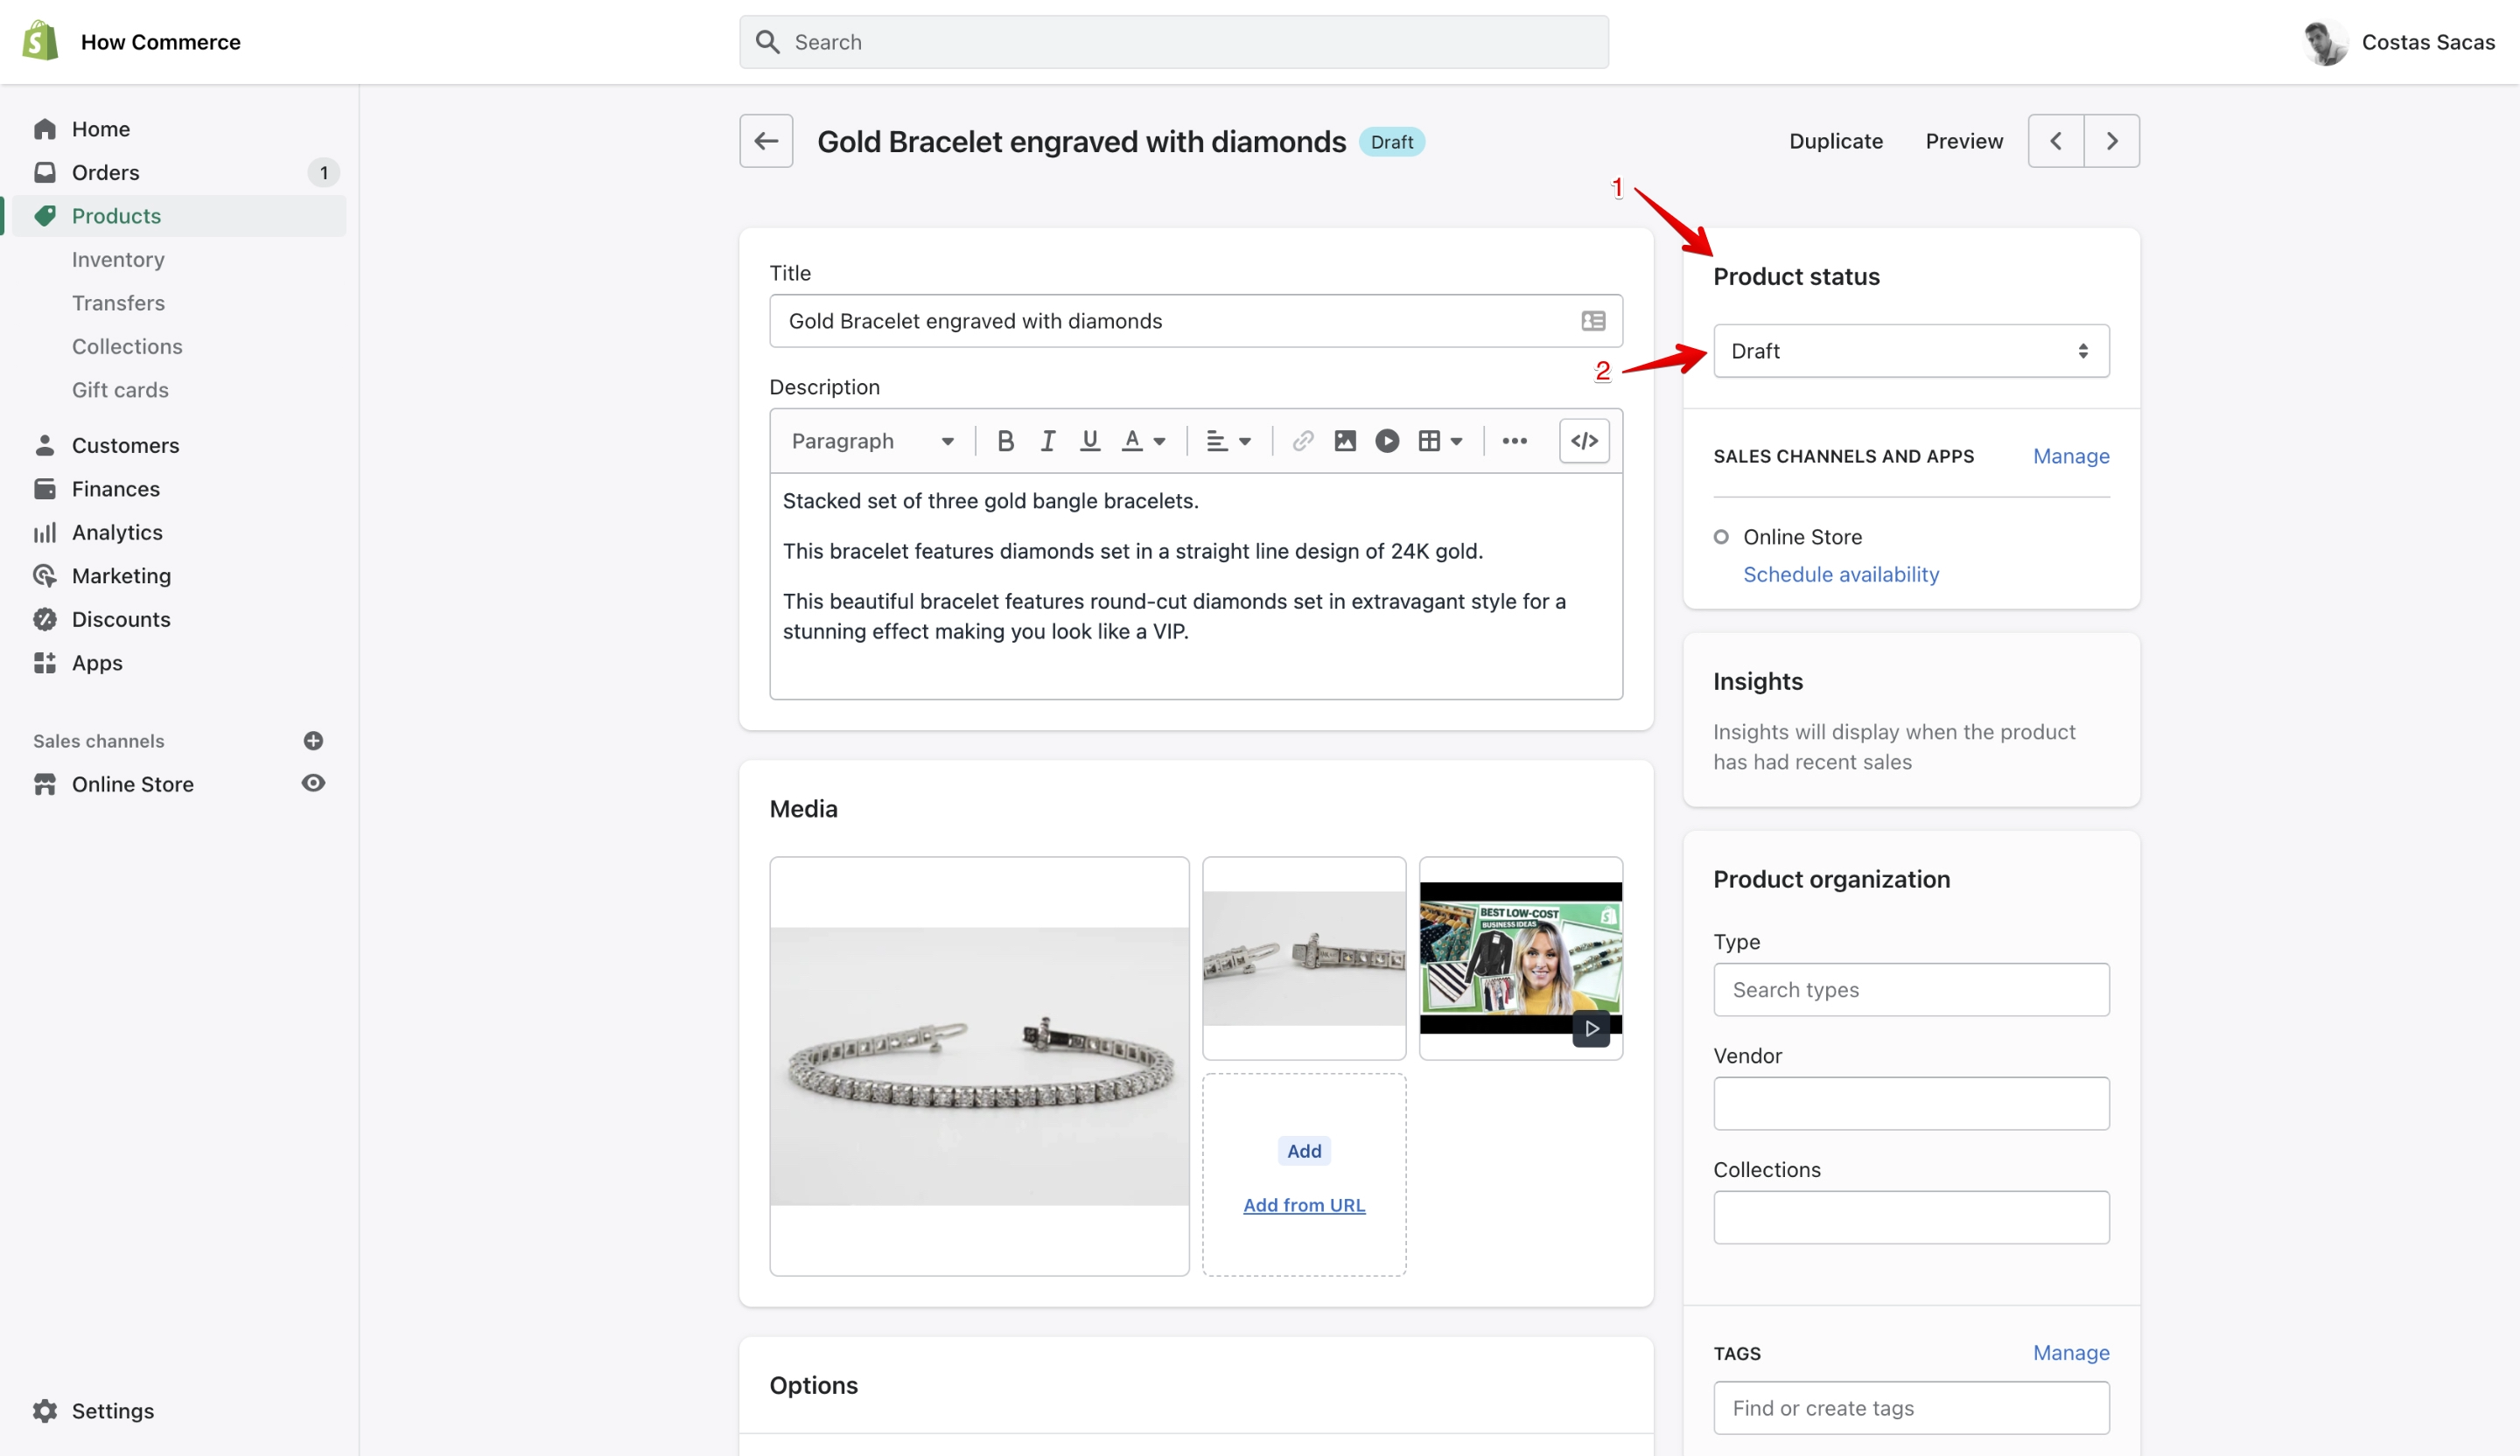This screenshot has width=2520, height=1456.
Task: Open Transfers submenu item
Action: [118, 303]
